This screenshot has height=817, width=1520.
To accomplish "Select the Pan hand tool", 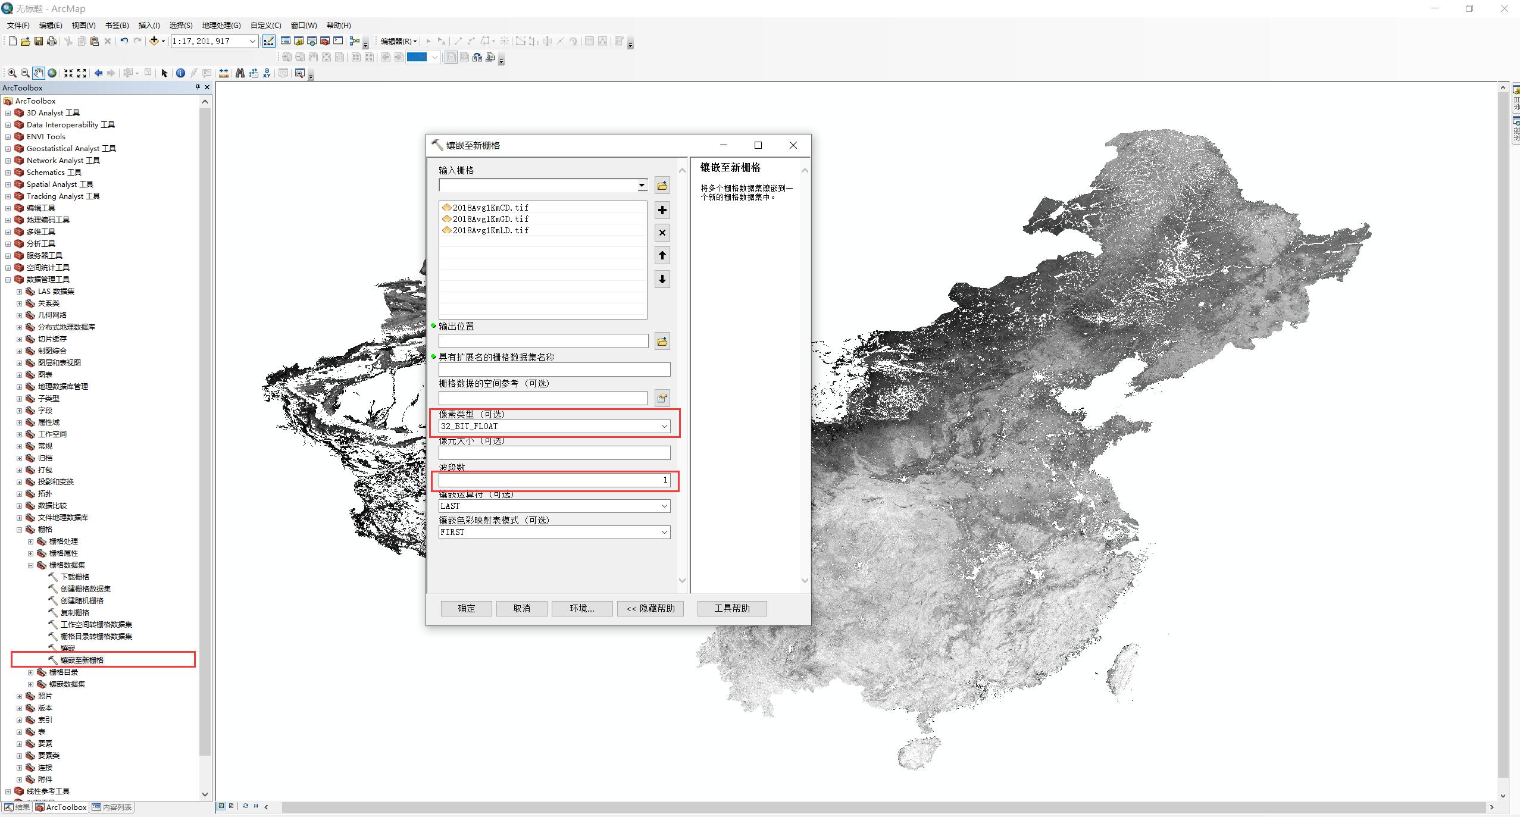I will (38, 73).
